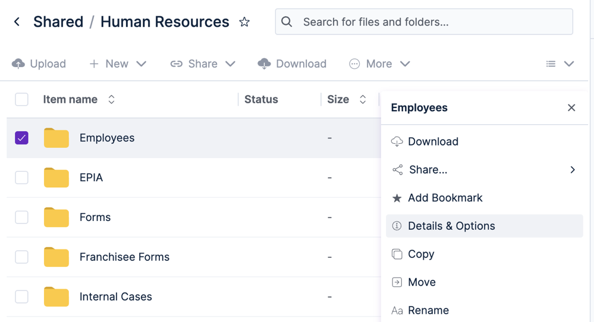Sort by Item name arrows
This screenshot has width=594, height=322.
click(x=111, y=100)
